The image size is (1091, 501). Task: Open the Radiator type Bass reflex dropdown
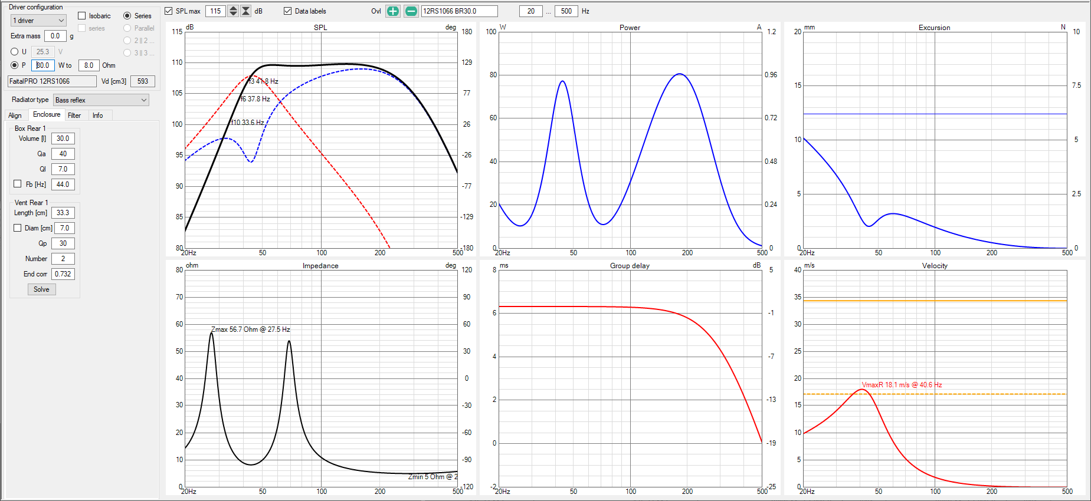coord(101,100)
